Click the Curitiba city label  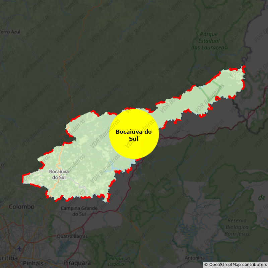click(8, 258)
